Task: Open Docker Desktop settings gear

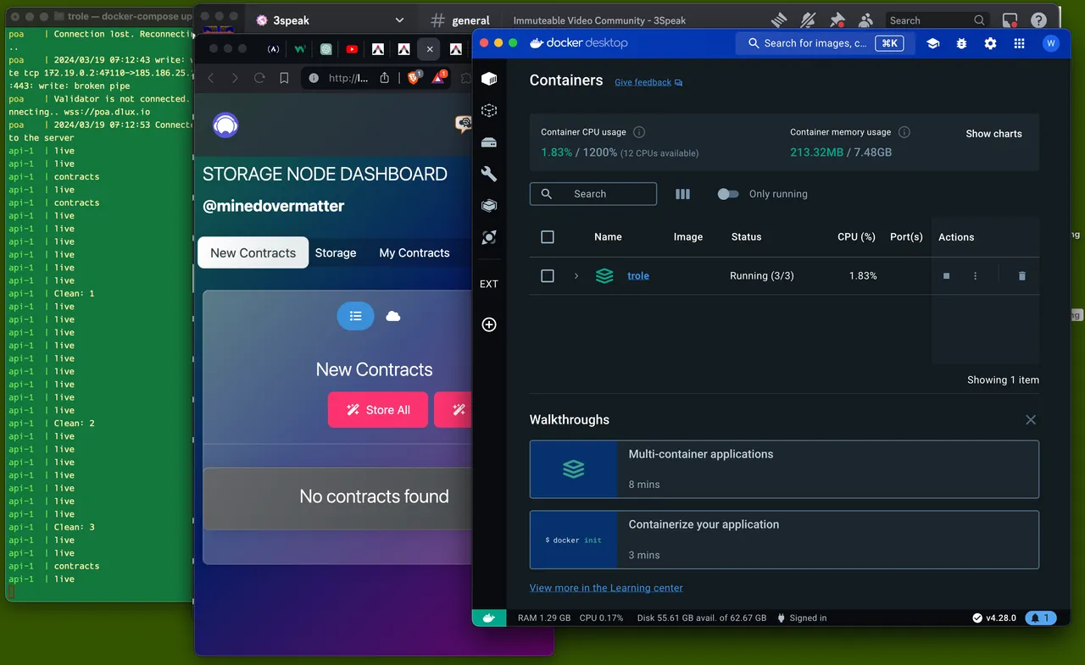Action: [x=991, y=43]
